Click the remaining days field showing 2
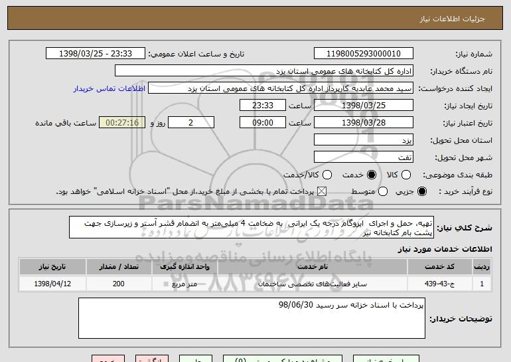Image resolution: width=511 pixels, height=362 pixels. click(192, 123)
